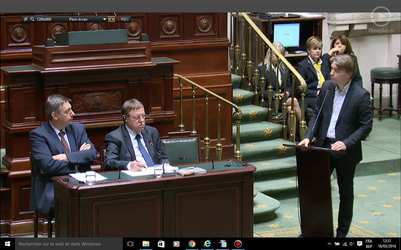Click the window selection icon in recorder bar
This screenshot has width=401, height=250.
click(x=26, y=19)
